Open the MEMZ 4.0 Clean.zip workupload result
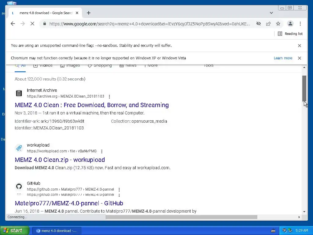The image size is (313, 235). pyautogui.click(x=60, y=160)
